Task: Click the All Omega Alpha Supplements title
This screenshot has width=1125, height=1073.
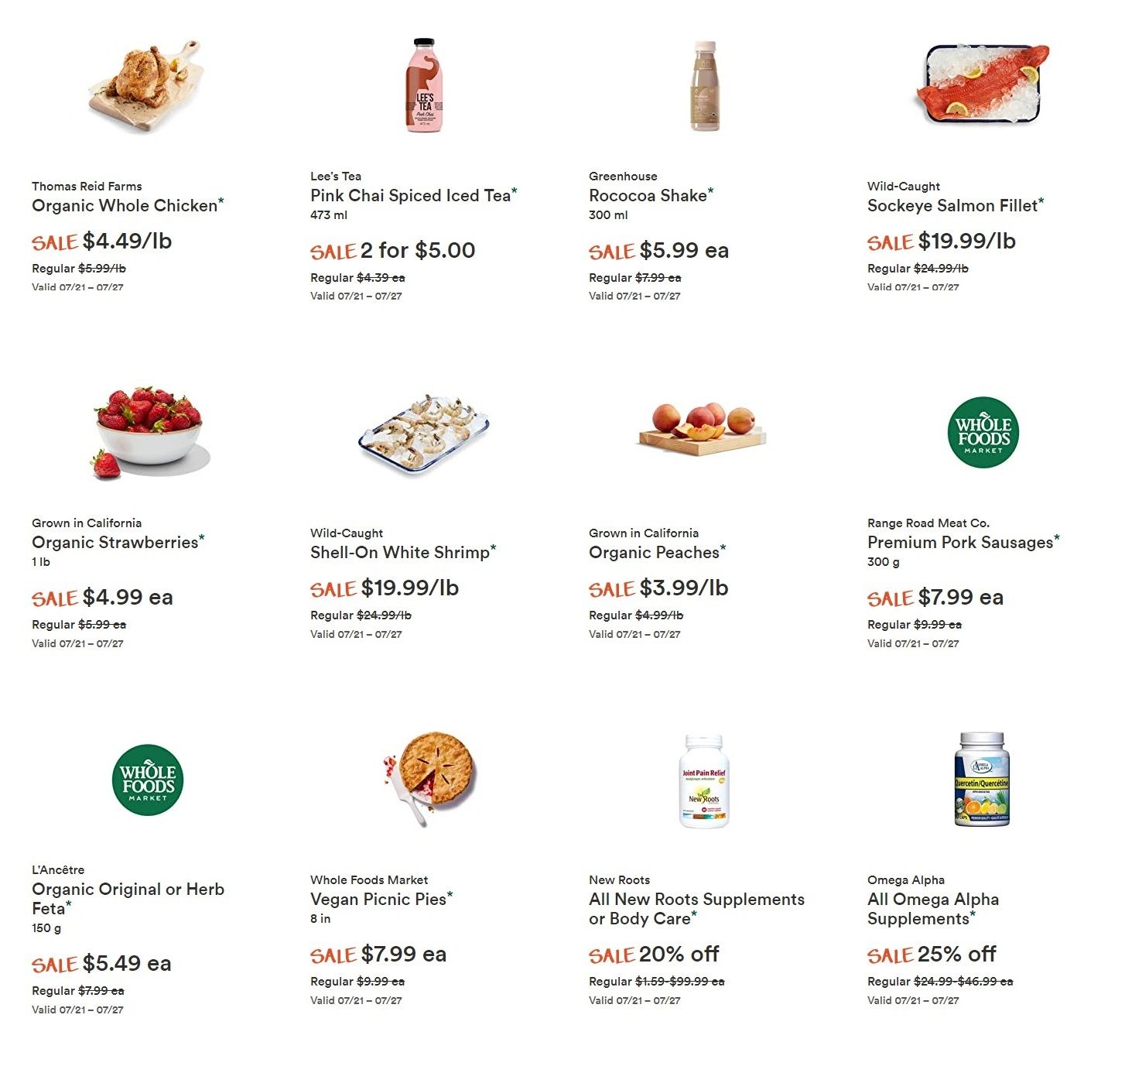Action: [933, 909]
